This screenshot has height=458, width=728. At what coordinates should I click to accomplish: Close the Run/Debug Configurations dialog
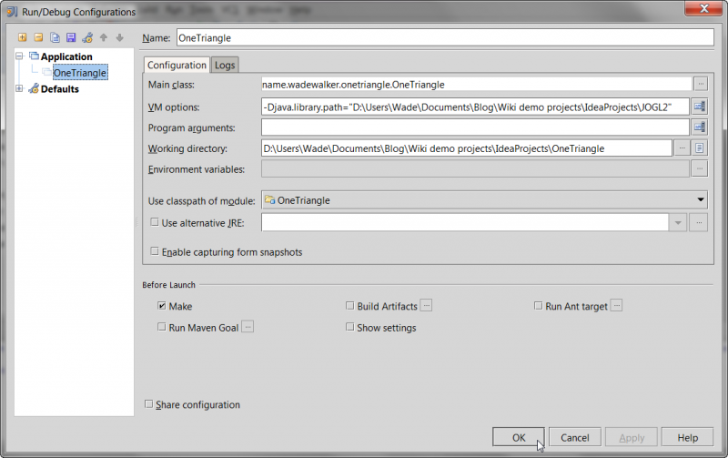(x=703, y=8)
